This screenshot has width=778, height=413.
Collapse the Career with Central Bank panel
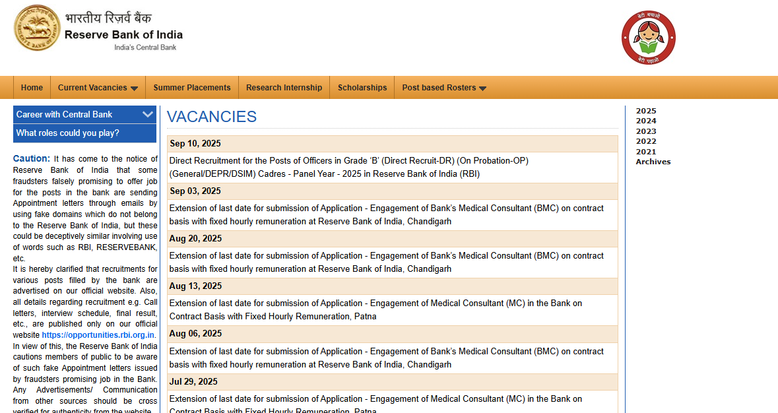click(147, 113)
